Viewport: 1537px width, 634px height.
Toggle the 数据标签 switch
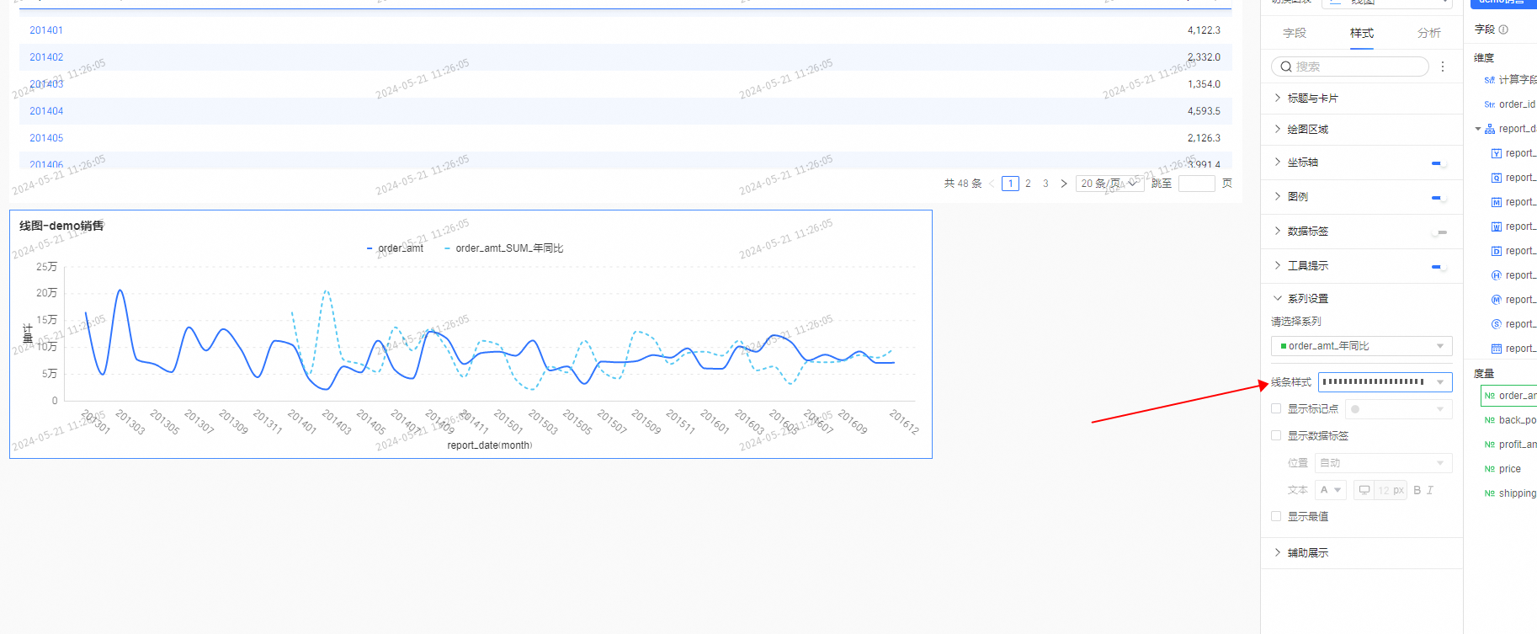1439,232
